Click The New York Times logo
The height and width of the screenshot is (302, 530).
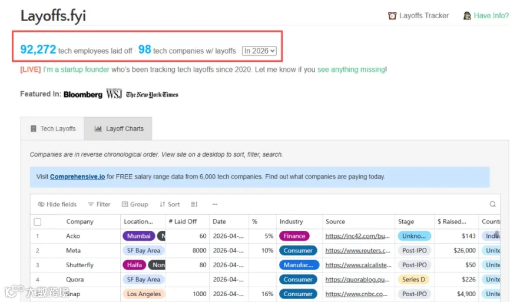coord(152,95)
